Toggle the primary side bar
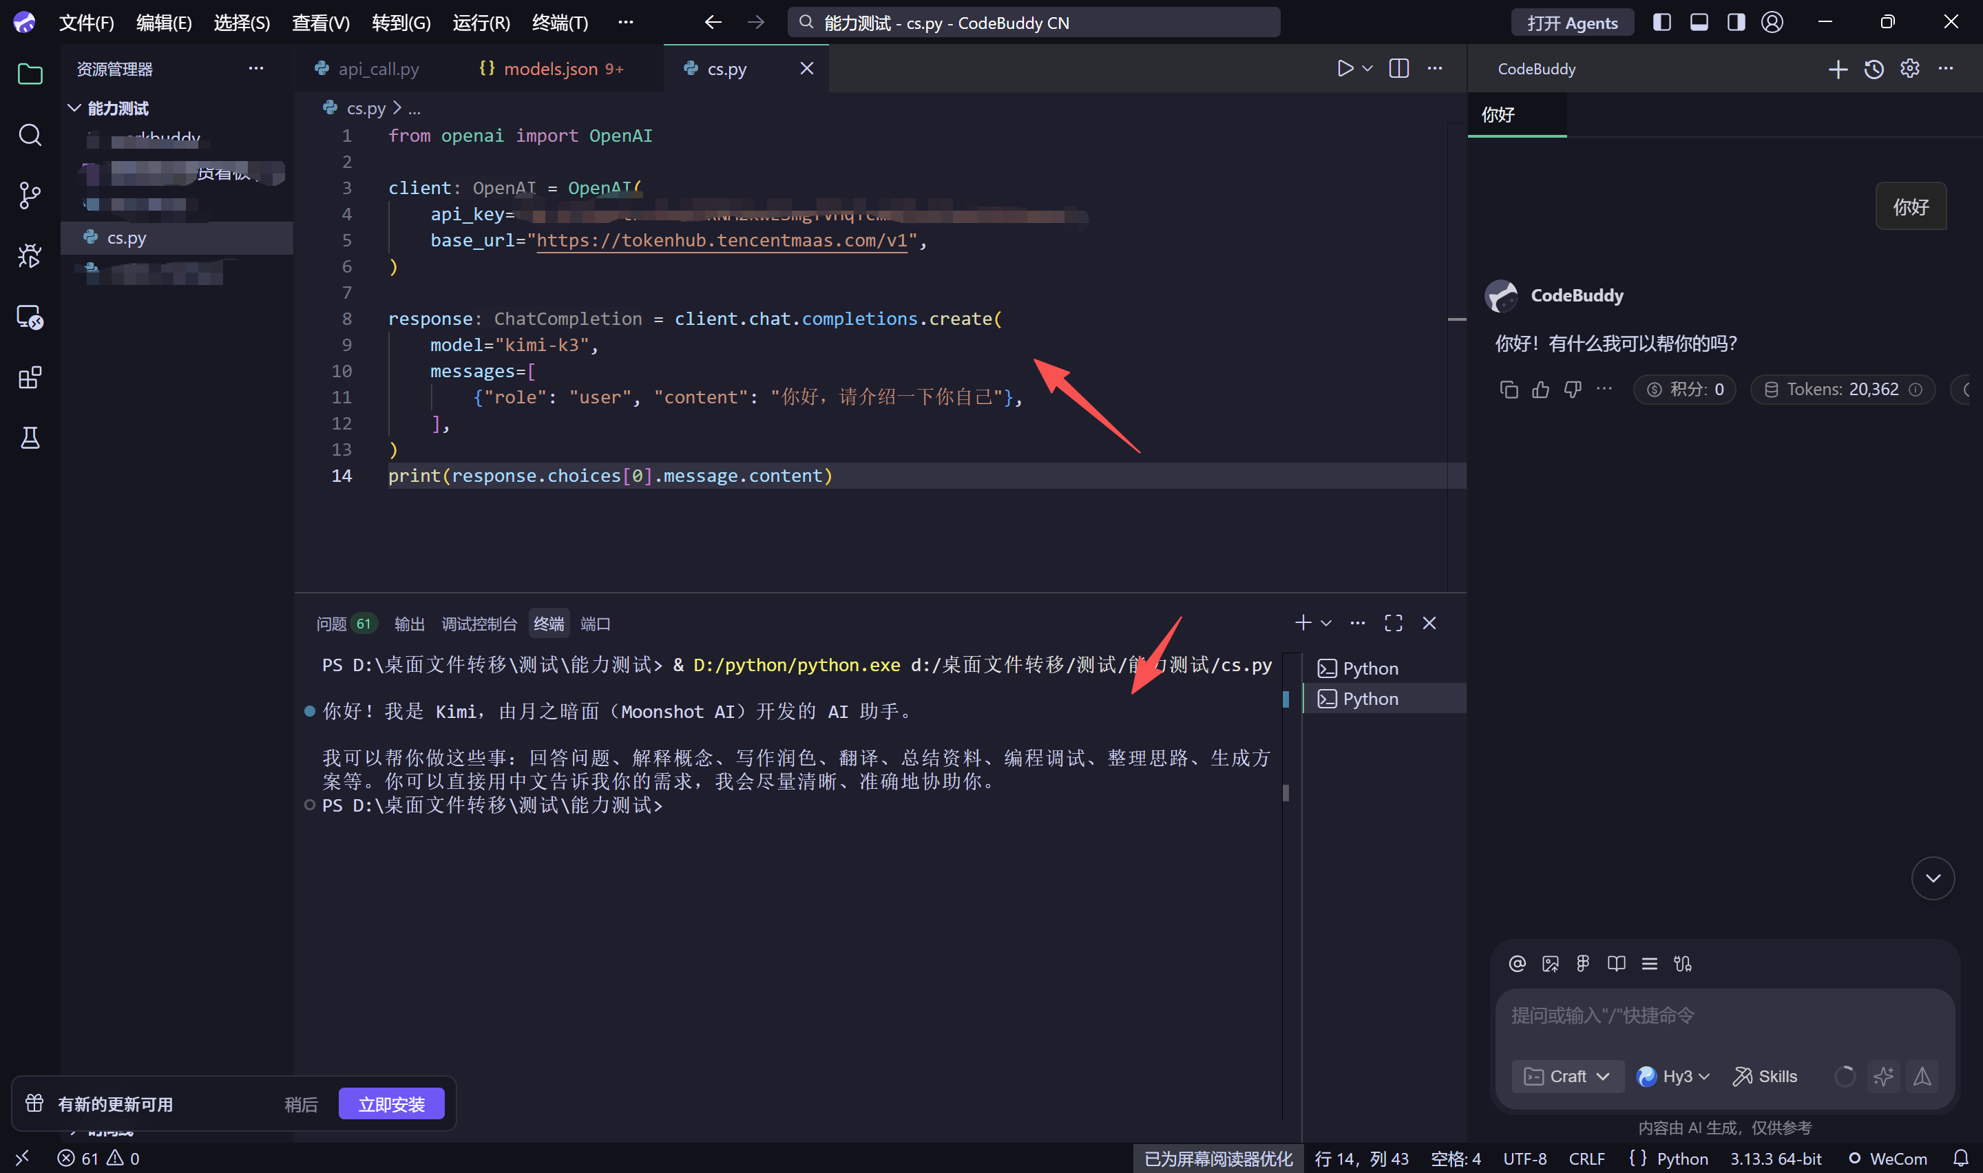 1661,22
